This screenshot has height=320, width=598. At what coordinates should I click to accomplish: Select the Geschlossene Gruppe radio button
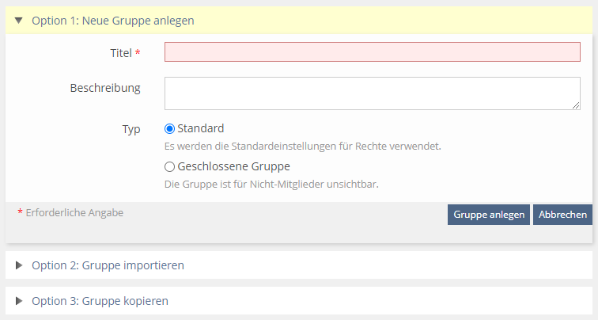(169, 167)
